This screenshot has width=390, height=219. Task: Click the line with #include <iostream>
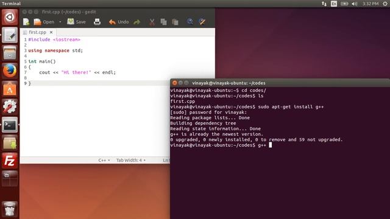54,40
